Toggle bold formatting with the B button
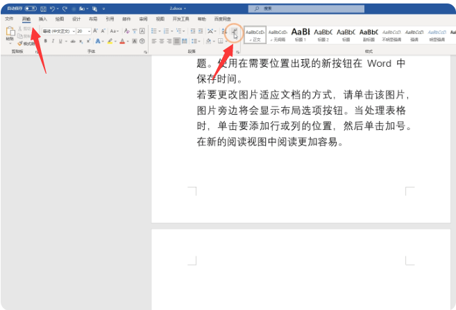456x310 pixels. tap(44, 41)
